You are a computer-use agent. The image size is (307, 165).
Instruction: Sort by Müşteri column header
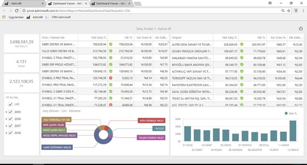point(192,37)
